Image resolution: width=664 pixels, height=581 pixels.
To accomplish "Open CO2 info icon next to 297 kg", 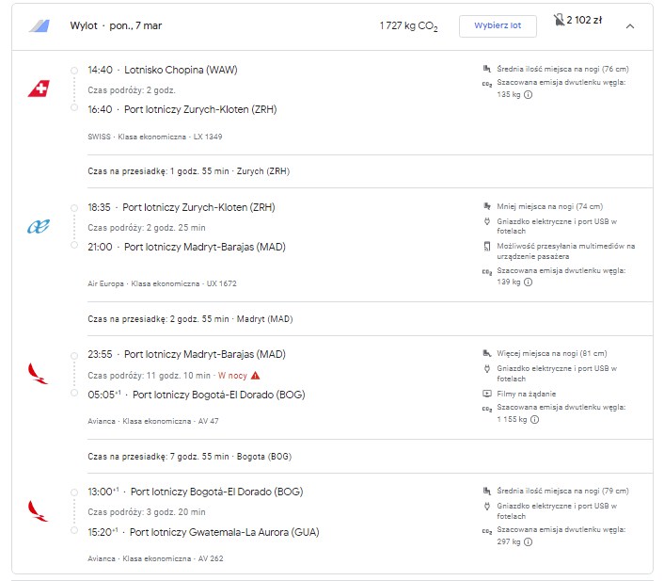I will (528, 541).
